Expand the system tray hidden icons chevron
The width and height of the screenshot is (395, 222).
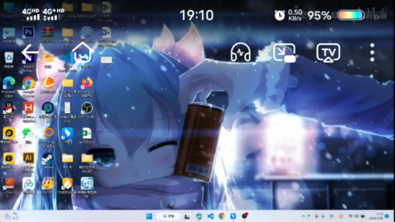[x=303, y=216]
